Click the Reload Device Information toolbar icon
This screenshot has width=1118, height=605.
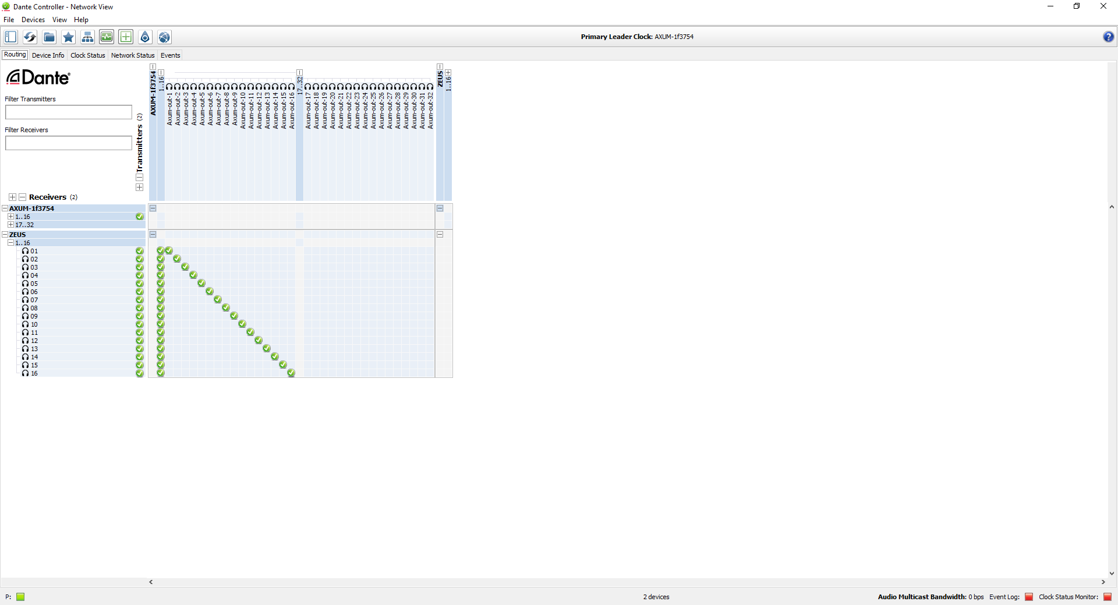30,37
